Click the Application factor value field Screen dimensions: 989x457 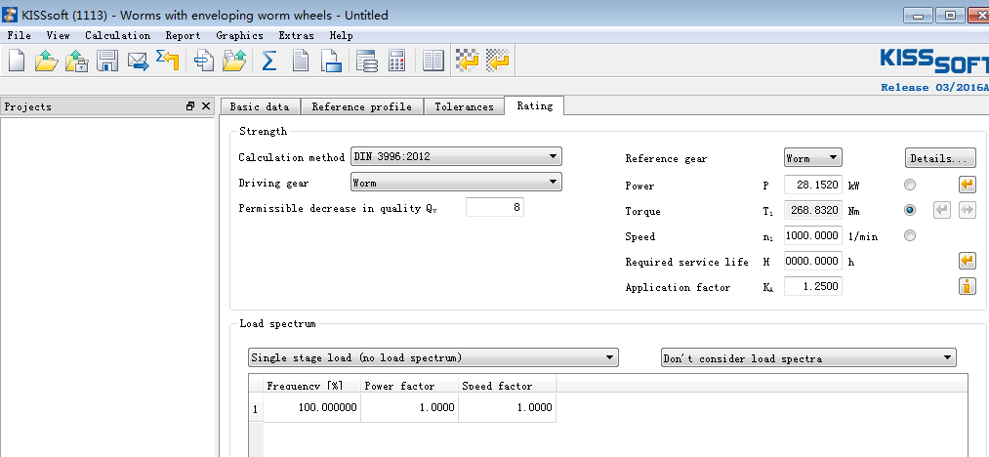coord(813,286)
